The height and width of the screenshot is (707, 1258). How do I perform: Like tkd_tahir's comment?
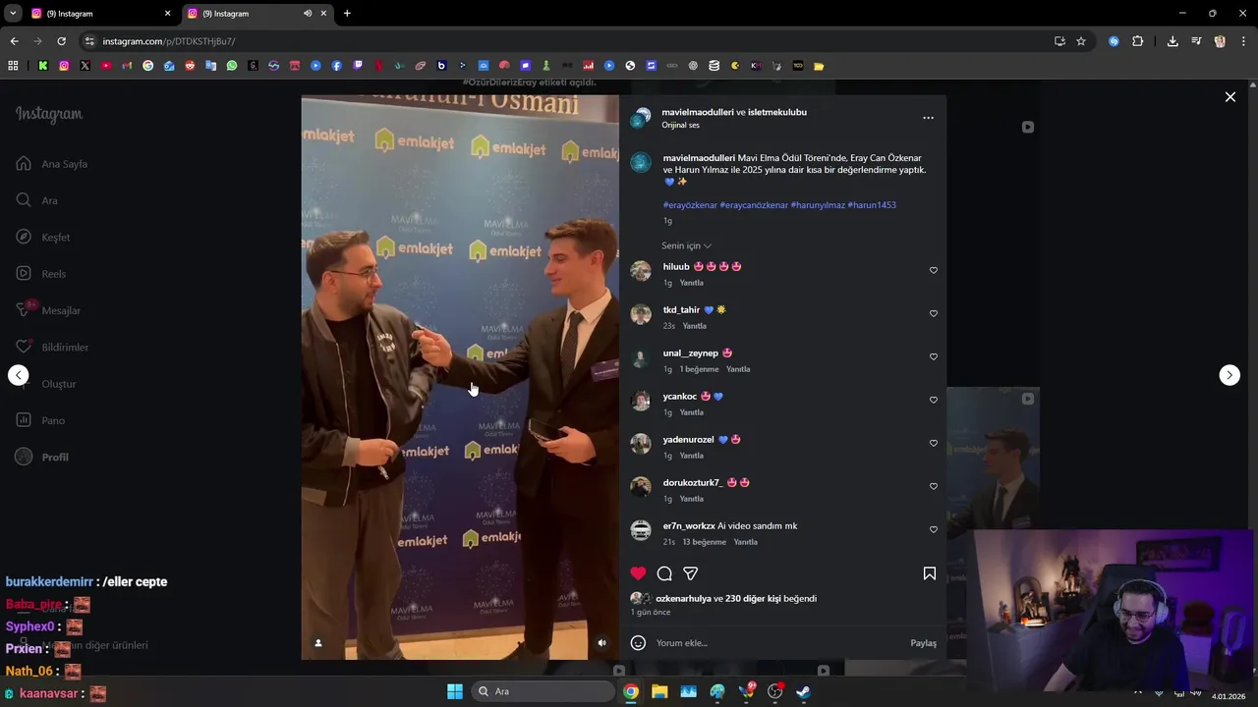coord(934,313)
